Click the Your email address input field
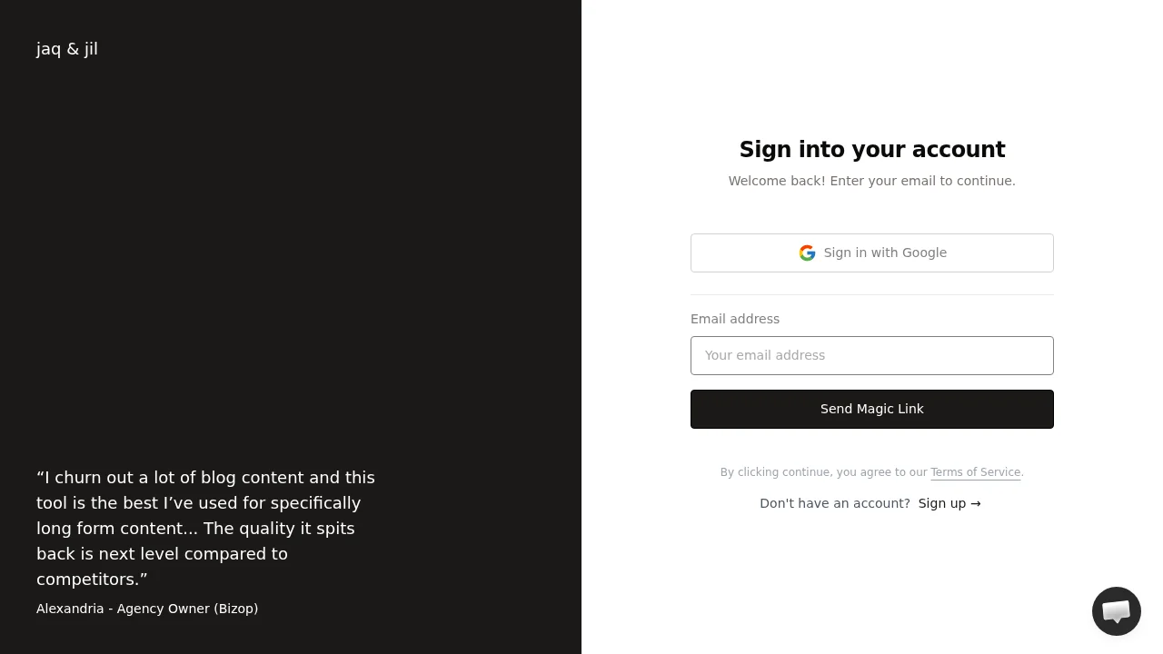This screenshot has height=654, width=1163. coord(872,355)
